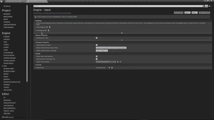214x120 pixels.
Task: Toggle Capture Mouse on Launch checkbox
Action: (97, 45)
